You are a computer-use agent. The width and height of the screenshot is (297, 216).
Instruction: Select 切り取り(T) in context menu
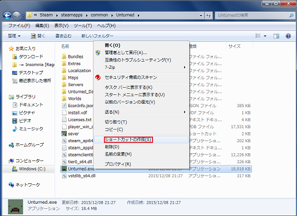coord(141,122)
